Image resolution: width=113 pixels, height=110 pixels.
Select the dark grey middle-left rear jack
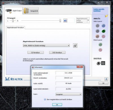pyautogui.click(x=97, y=31)
